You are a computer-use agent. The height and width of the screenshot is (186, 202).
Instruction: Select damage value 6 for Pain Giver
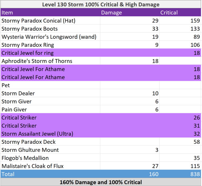130,109
